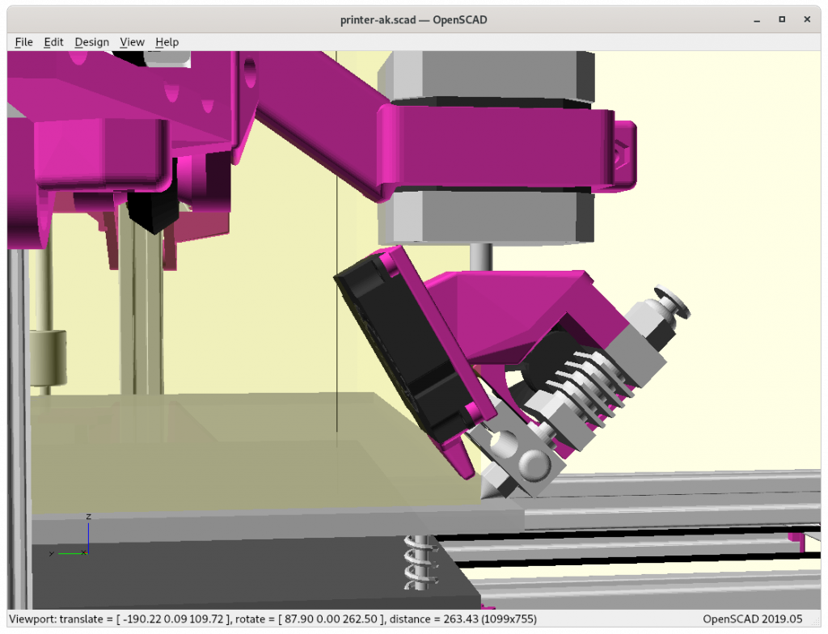
Task: Click the OpenSCAD 2019.05 version label
Action: [x=753, y=619]
